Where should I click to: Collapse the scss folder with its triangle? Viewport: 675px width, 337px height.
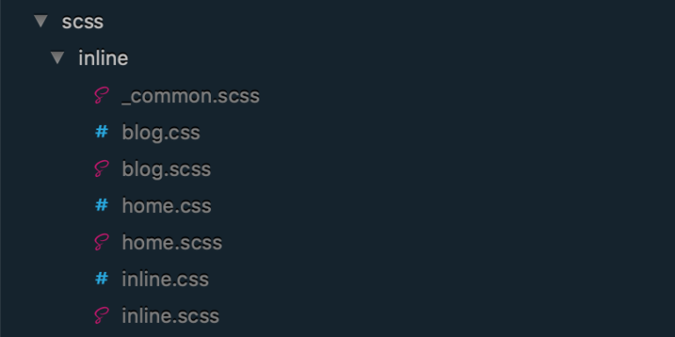click(x=41, y=21)
